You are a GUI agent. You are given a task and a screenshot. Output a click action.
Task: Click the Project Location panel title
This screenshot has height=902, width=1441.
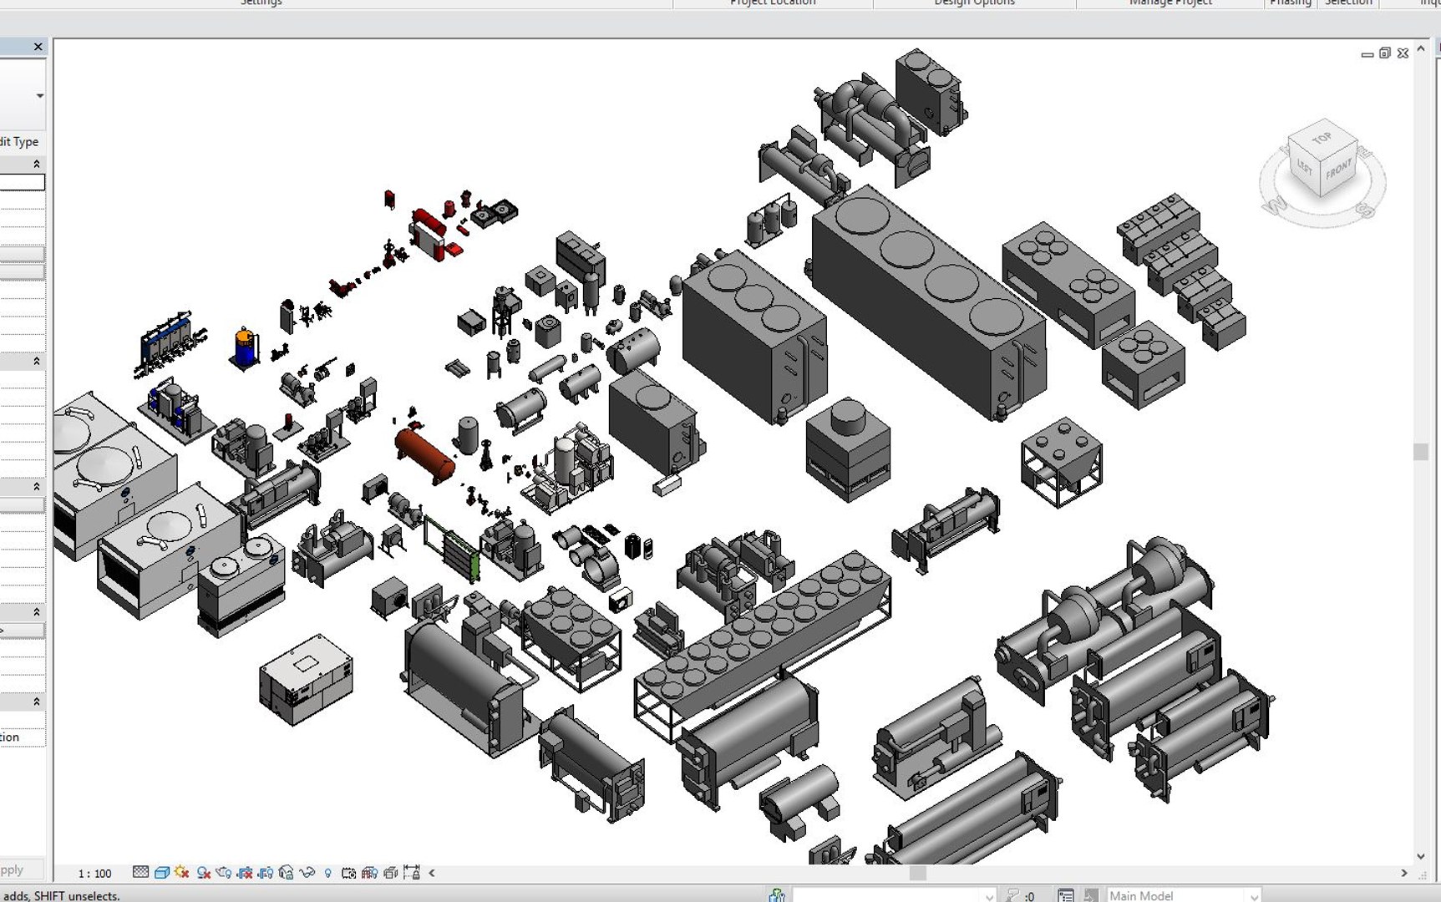pyautogui.click(x=773, y=3)
